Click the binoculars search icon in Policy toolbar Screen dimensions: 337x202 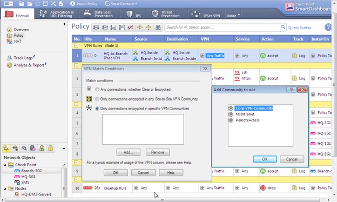(x=158, y=28)
